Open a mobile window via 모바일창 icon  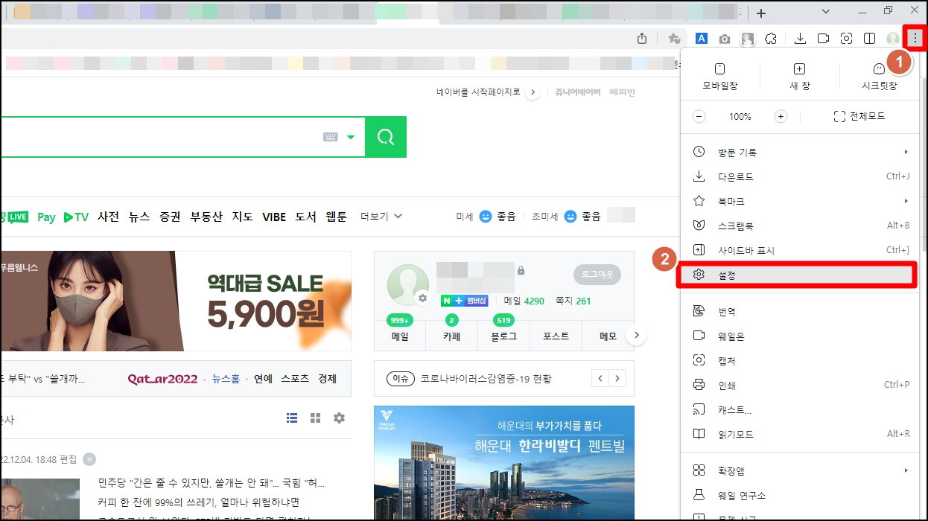click(x=719, y=74)
